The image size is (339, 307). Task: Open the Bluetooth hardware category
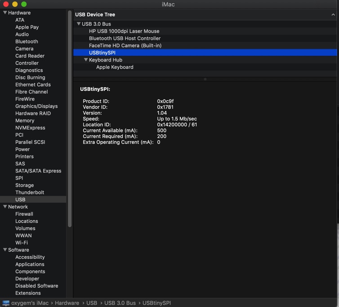pos(27,41)
